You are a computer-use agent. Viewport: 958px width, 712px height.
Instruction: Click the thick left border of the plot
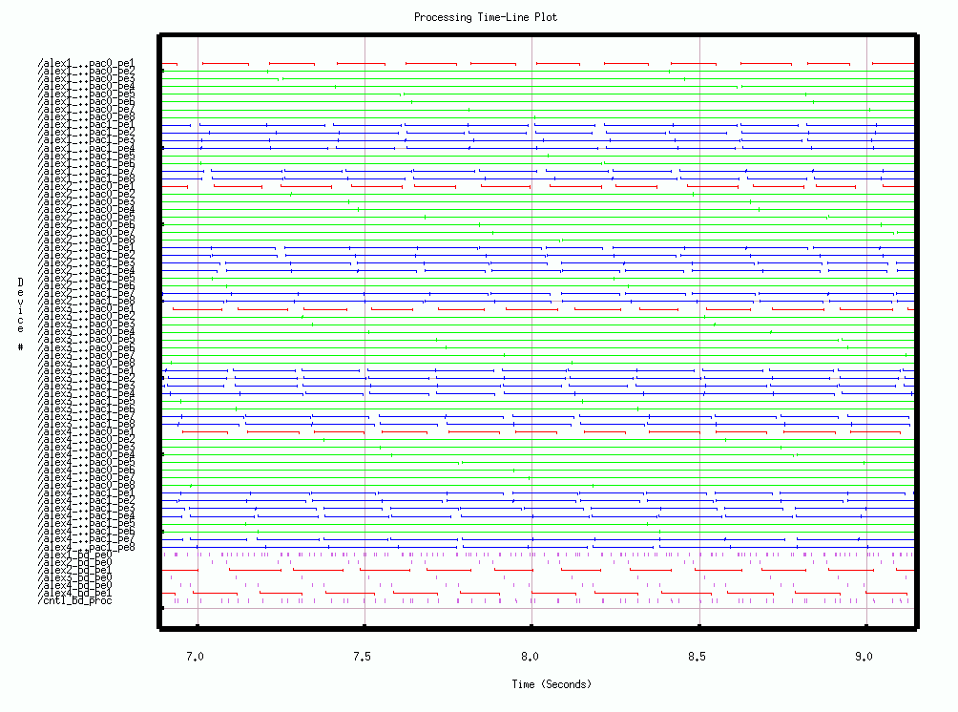159,334
